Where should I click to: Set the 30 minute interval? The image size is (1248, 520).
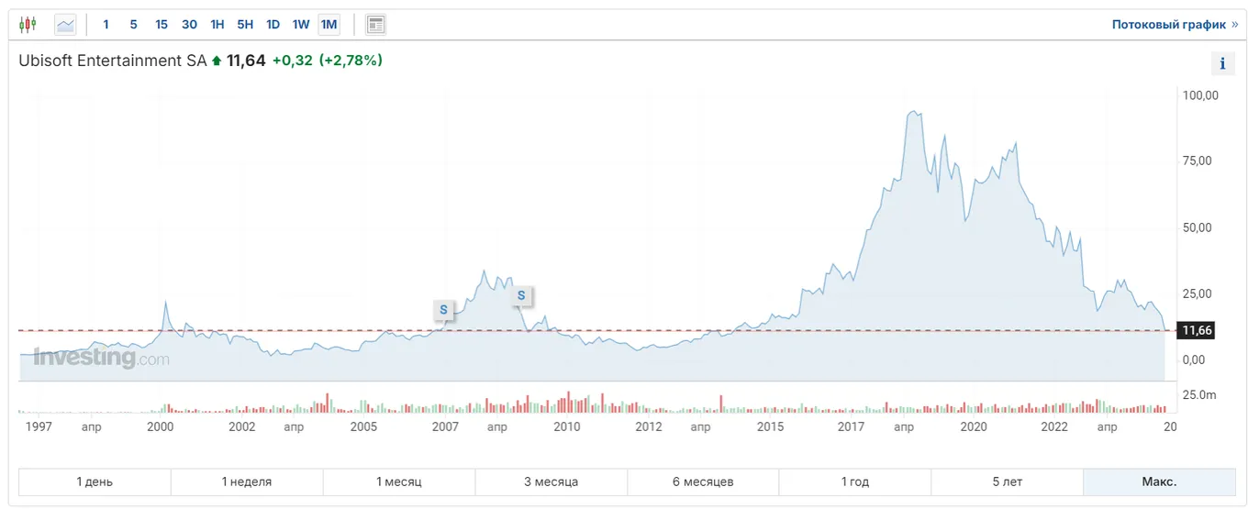tap(189, 25)
